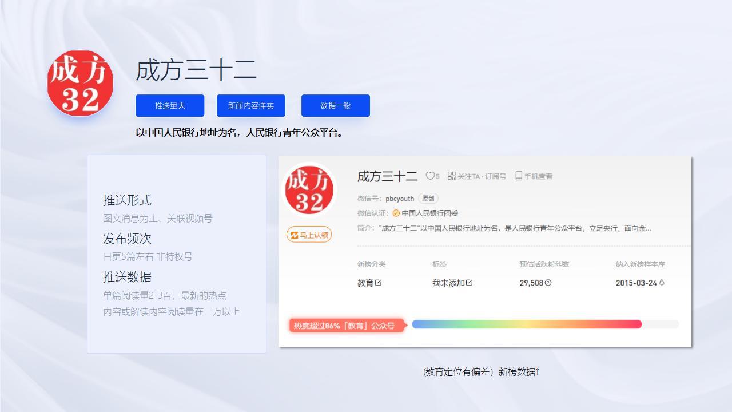The image size is (732, 412).
Task: Click the 标签 column label
Action: 439,264
